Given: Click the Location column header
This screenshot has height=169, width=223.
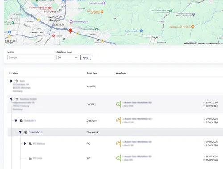Looking at the screenshot, I should point(13,73).
